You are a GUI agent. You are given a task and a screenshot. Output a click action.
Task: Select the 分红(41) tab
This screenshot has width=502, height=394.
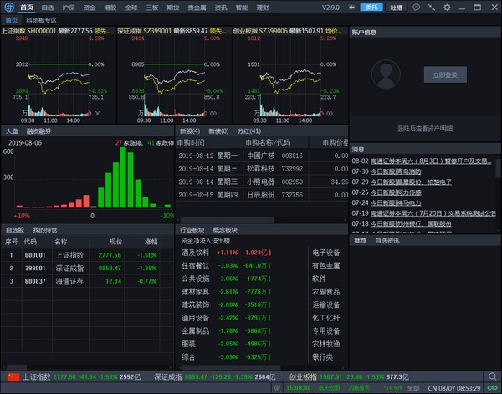(249, 131)
